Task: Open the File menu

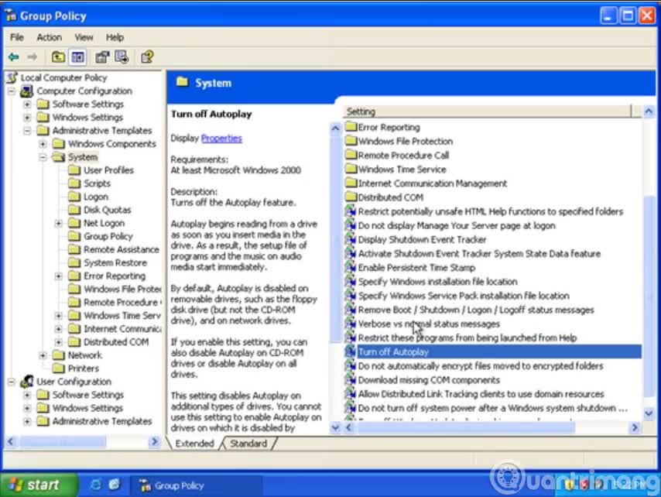Action: pos(17,37)
